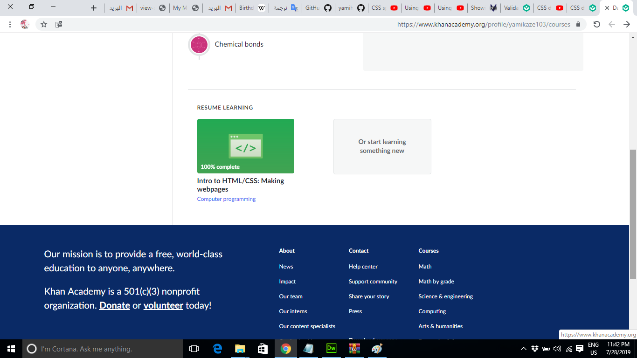The width and height of the screenshot is (637, 358).
Task: Switch to the Birthd Wikipedia tab
Action: click(x=252, y=8)
